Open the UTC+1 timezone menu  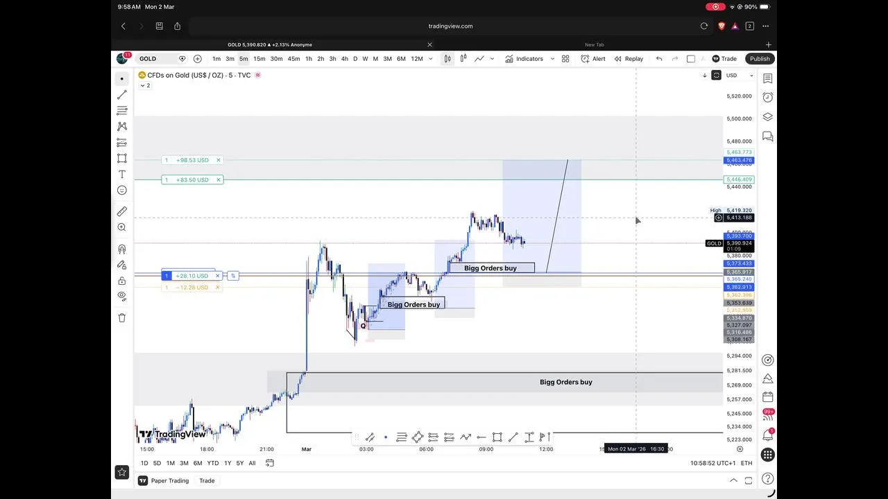713,463
